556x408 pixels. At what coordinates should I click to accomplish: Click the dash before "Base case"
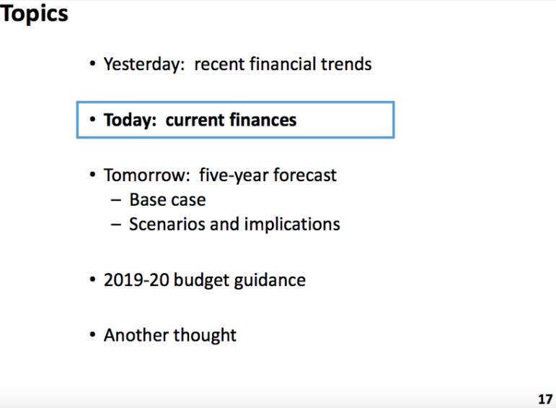pos(116,201)
